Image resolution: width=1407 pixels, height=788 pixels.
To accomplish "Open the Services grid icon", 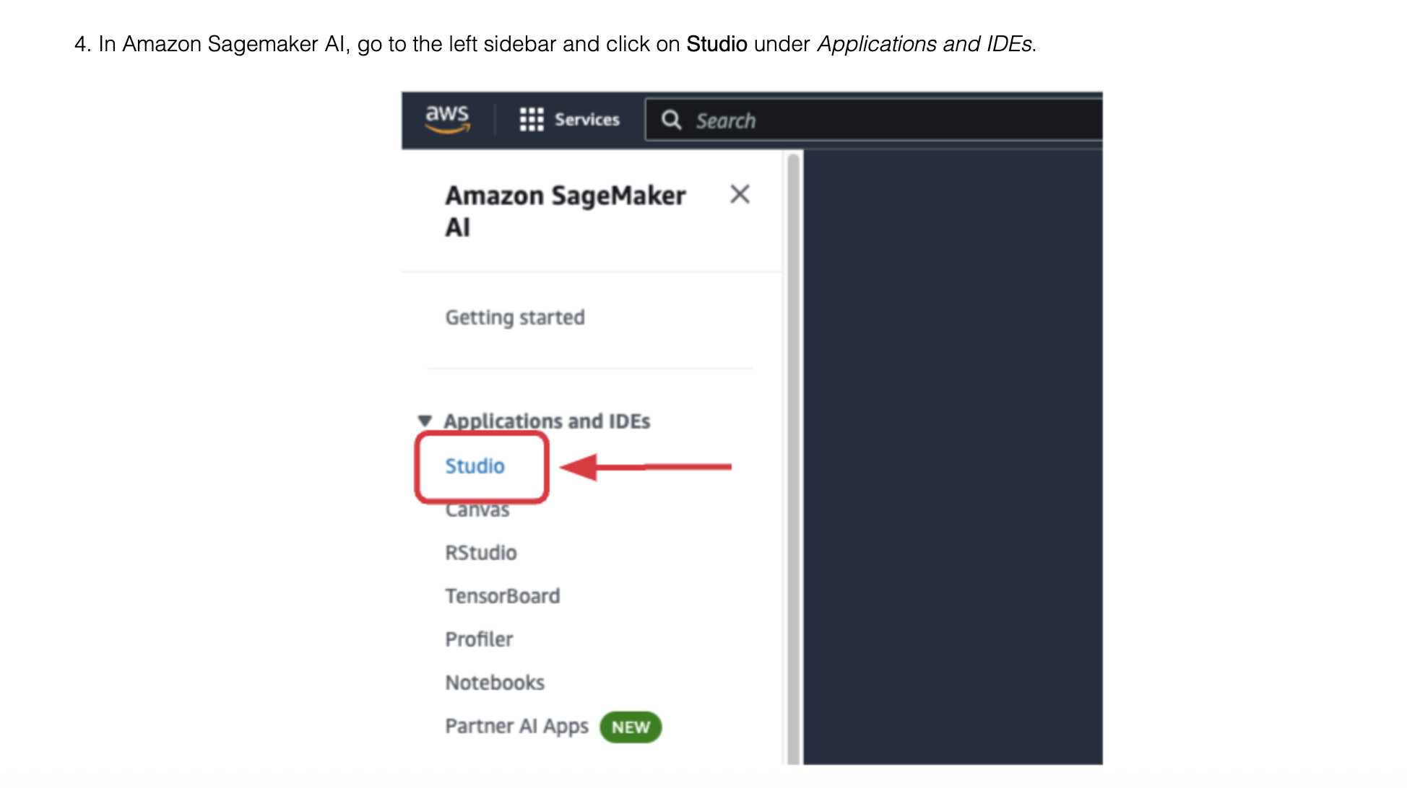I will coord(532,119).
